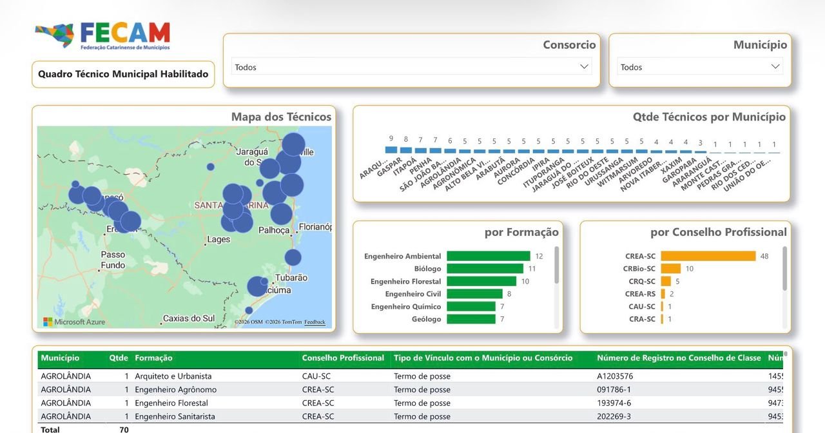Screen dimensions: 825x433
Task: Select the Engenheiro Florestal bar in chart
Action: 481,281
